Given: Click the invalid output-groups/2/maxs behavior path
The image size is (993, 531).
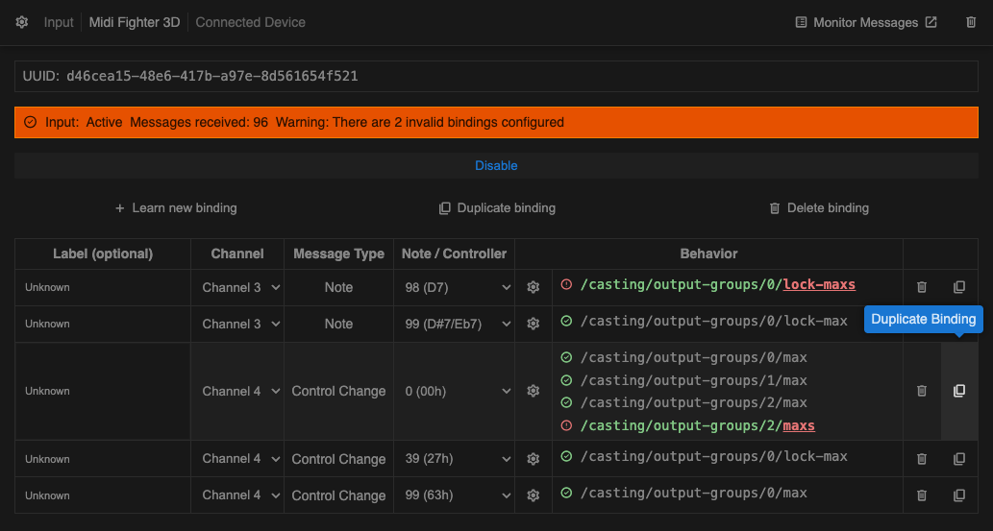Looking at the screenshot, I should [697, 426].
